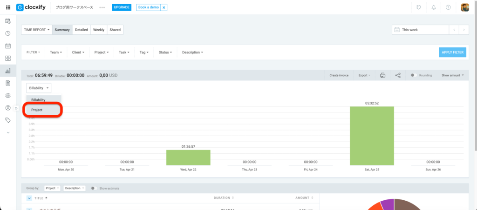
Task: Click the Time Tracker clock sidebar icon
Action: coord(7,33)
